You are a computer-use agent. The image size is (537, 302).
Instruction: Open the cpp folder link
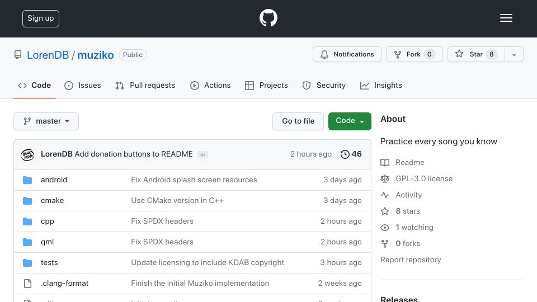(47, 221)
